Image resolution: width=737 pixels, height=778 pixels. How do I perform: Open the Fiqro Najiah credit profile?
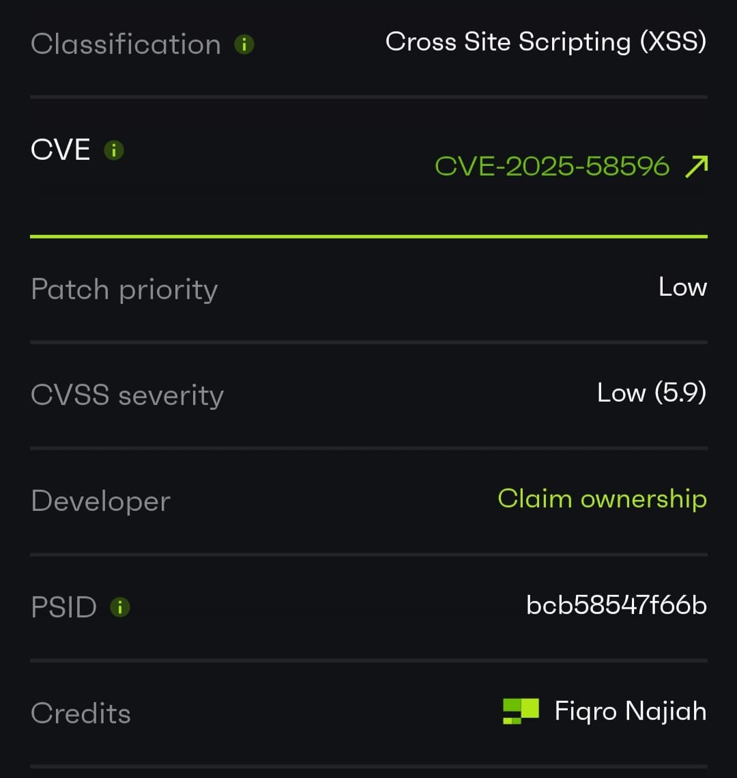pos(630,711)
